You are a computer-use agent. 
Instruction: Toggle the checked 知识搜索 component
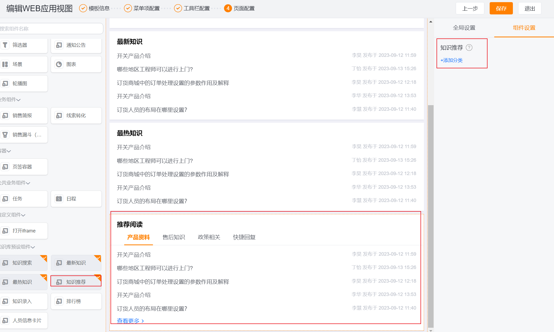click(23, 263)
